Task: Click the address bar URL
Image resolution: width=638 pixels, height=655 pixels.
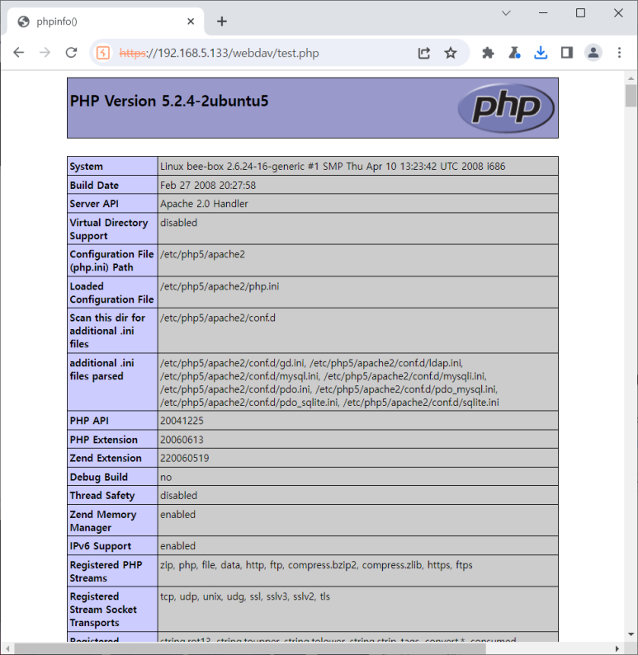Action: pyautogui.click(x=219, y=53)
